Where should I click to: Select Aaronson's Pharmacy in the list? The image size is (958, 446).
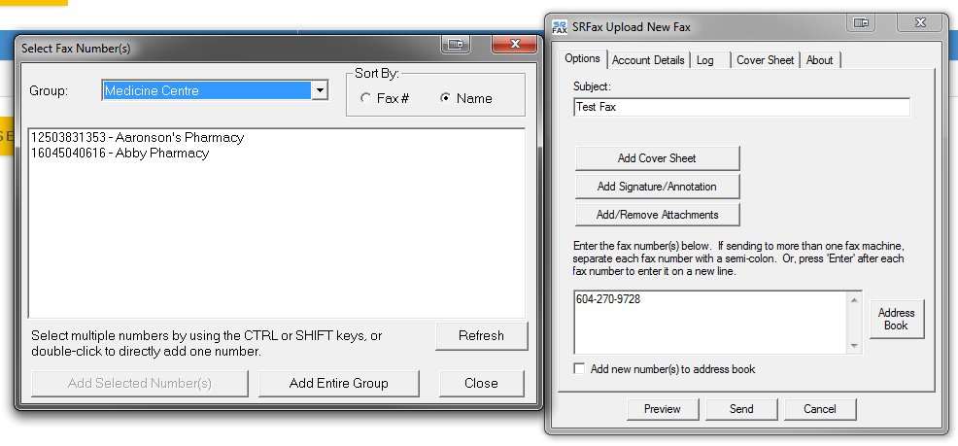[x=137, y=137]
